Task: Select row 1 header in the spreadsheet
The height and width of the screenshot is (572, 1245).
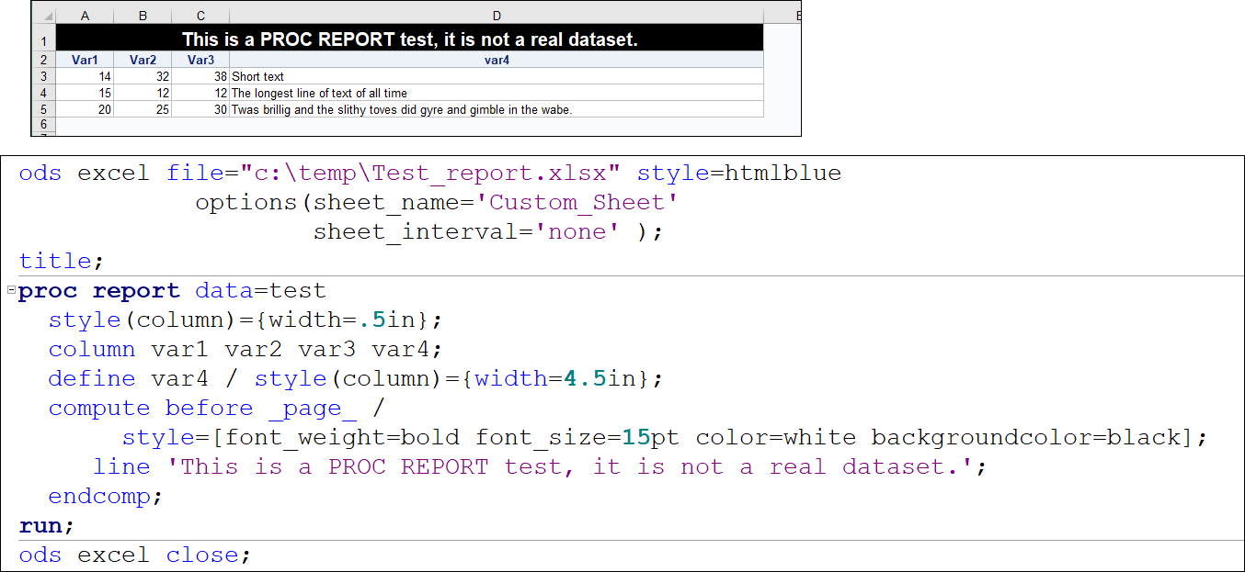Action: [43, 38]
